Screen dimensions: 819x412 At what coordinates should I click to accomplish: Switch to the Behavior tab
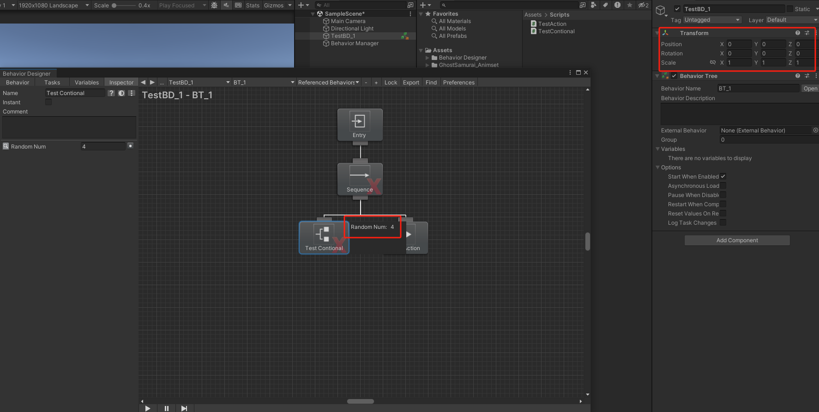tap(18, 82)
